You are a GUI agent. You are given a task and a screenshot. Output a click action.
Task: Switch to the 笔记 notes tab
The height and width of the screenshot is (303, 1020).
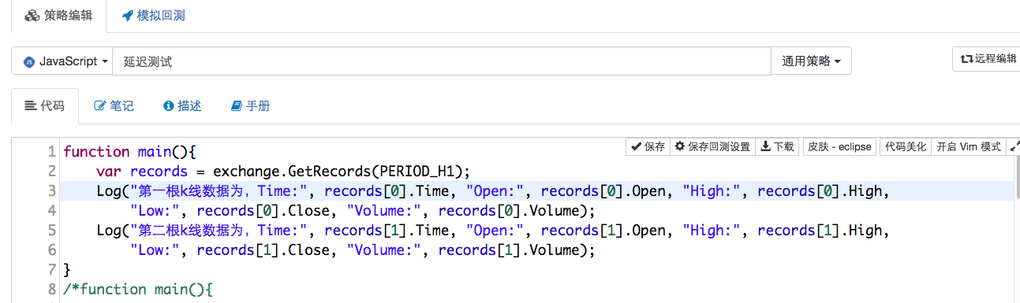click(114, 105)
